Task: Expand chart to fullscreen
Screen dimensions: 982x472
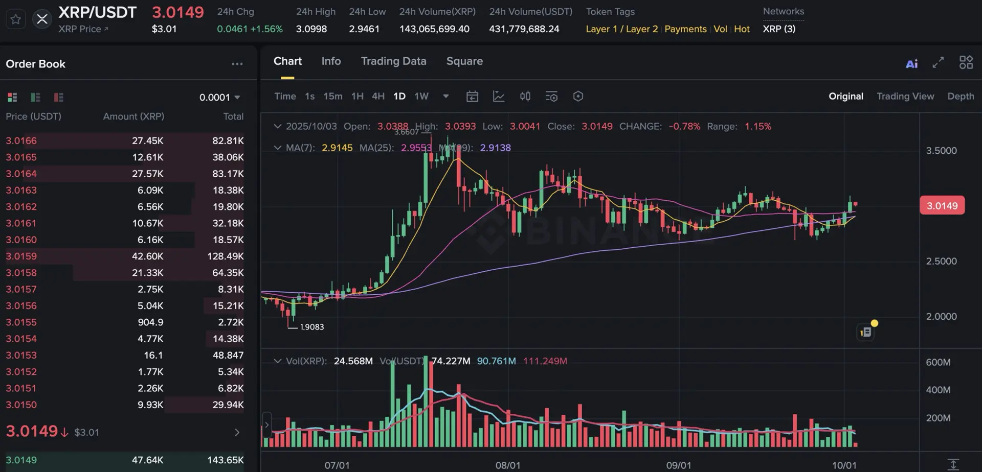Action: click(938, 63)
